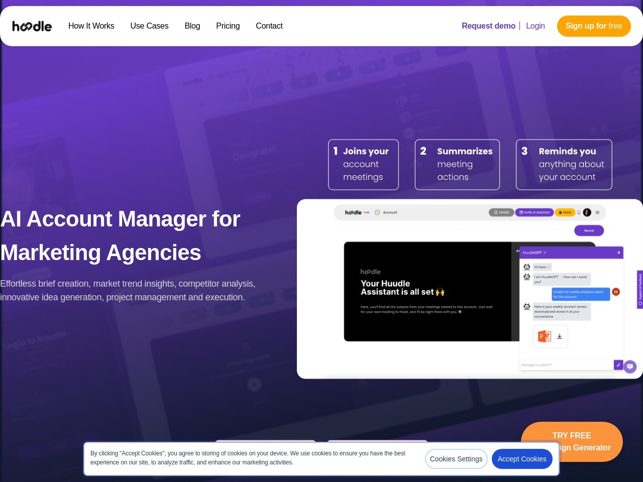
Task: Click the PowerPoint file icon in the chat
Action: [x=545, y=336]
